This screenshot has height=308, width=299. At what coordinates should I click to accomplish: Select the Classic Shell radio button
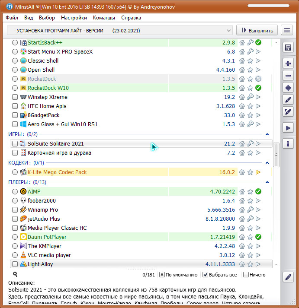15,61
